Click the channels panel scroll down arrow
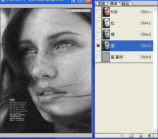This screenshot has width=158, height=139. (155, 130)
